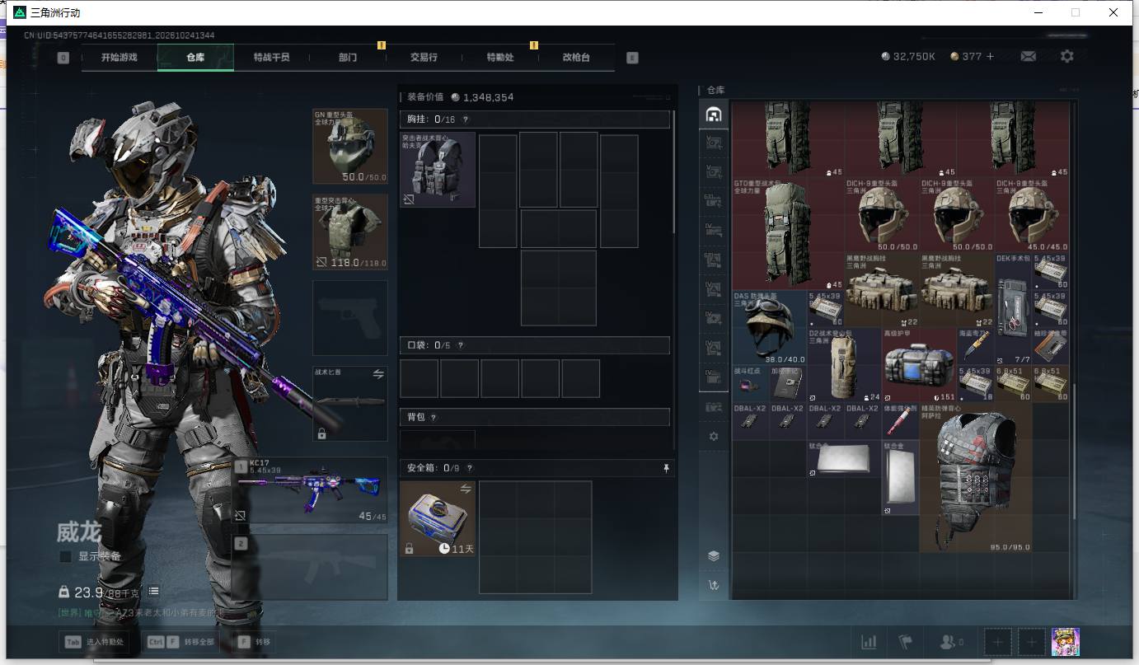Select the GN重型头盔 helmet slot

[350, 146]
